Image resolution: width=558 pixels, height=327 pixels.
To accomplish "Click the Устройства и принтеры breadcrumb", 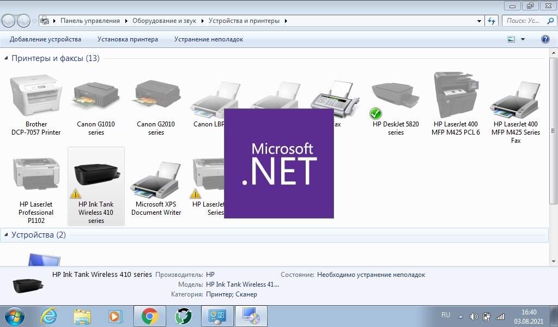I will [244, 21].
